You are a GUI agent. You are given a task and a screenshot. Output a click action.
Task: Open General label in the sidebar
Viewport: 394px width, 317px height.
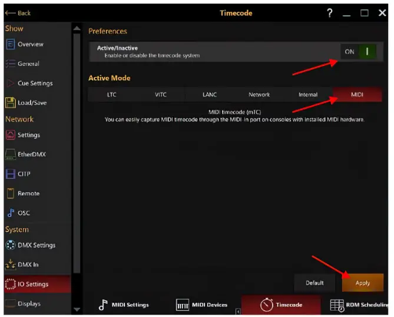[x=28, y=64]
